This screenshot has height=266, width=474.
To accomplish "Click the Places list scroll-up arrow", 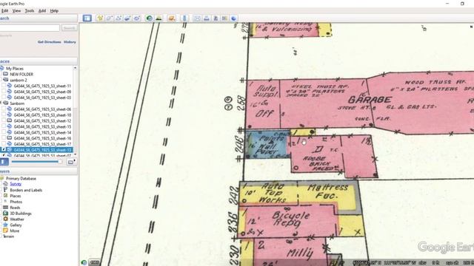I will coord(75,69).
